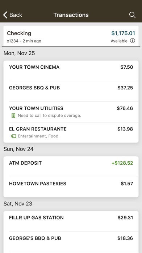This screenshot has height=253, width=142.
Task: Select the YOUR TOWN UTILITIES transaction
Action: click(71, 112)
